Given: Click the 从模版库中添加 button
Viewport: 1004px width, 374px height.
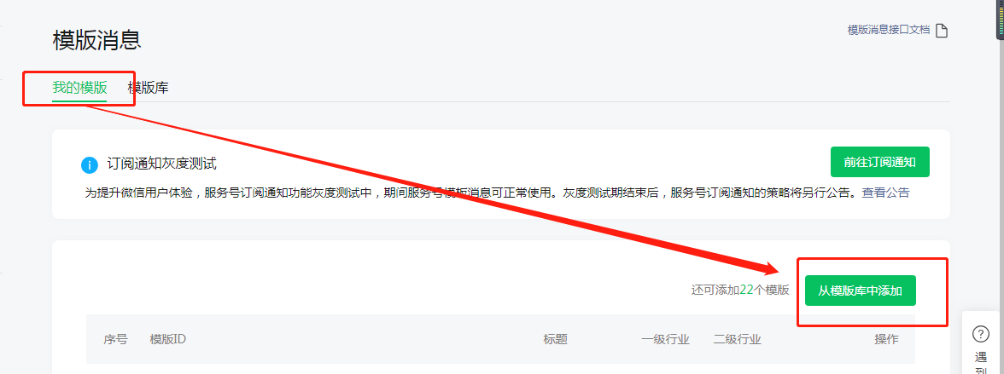Looking at the screenshot, I should [860, 291].
